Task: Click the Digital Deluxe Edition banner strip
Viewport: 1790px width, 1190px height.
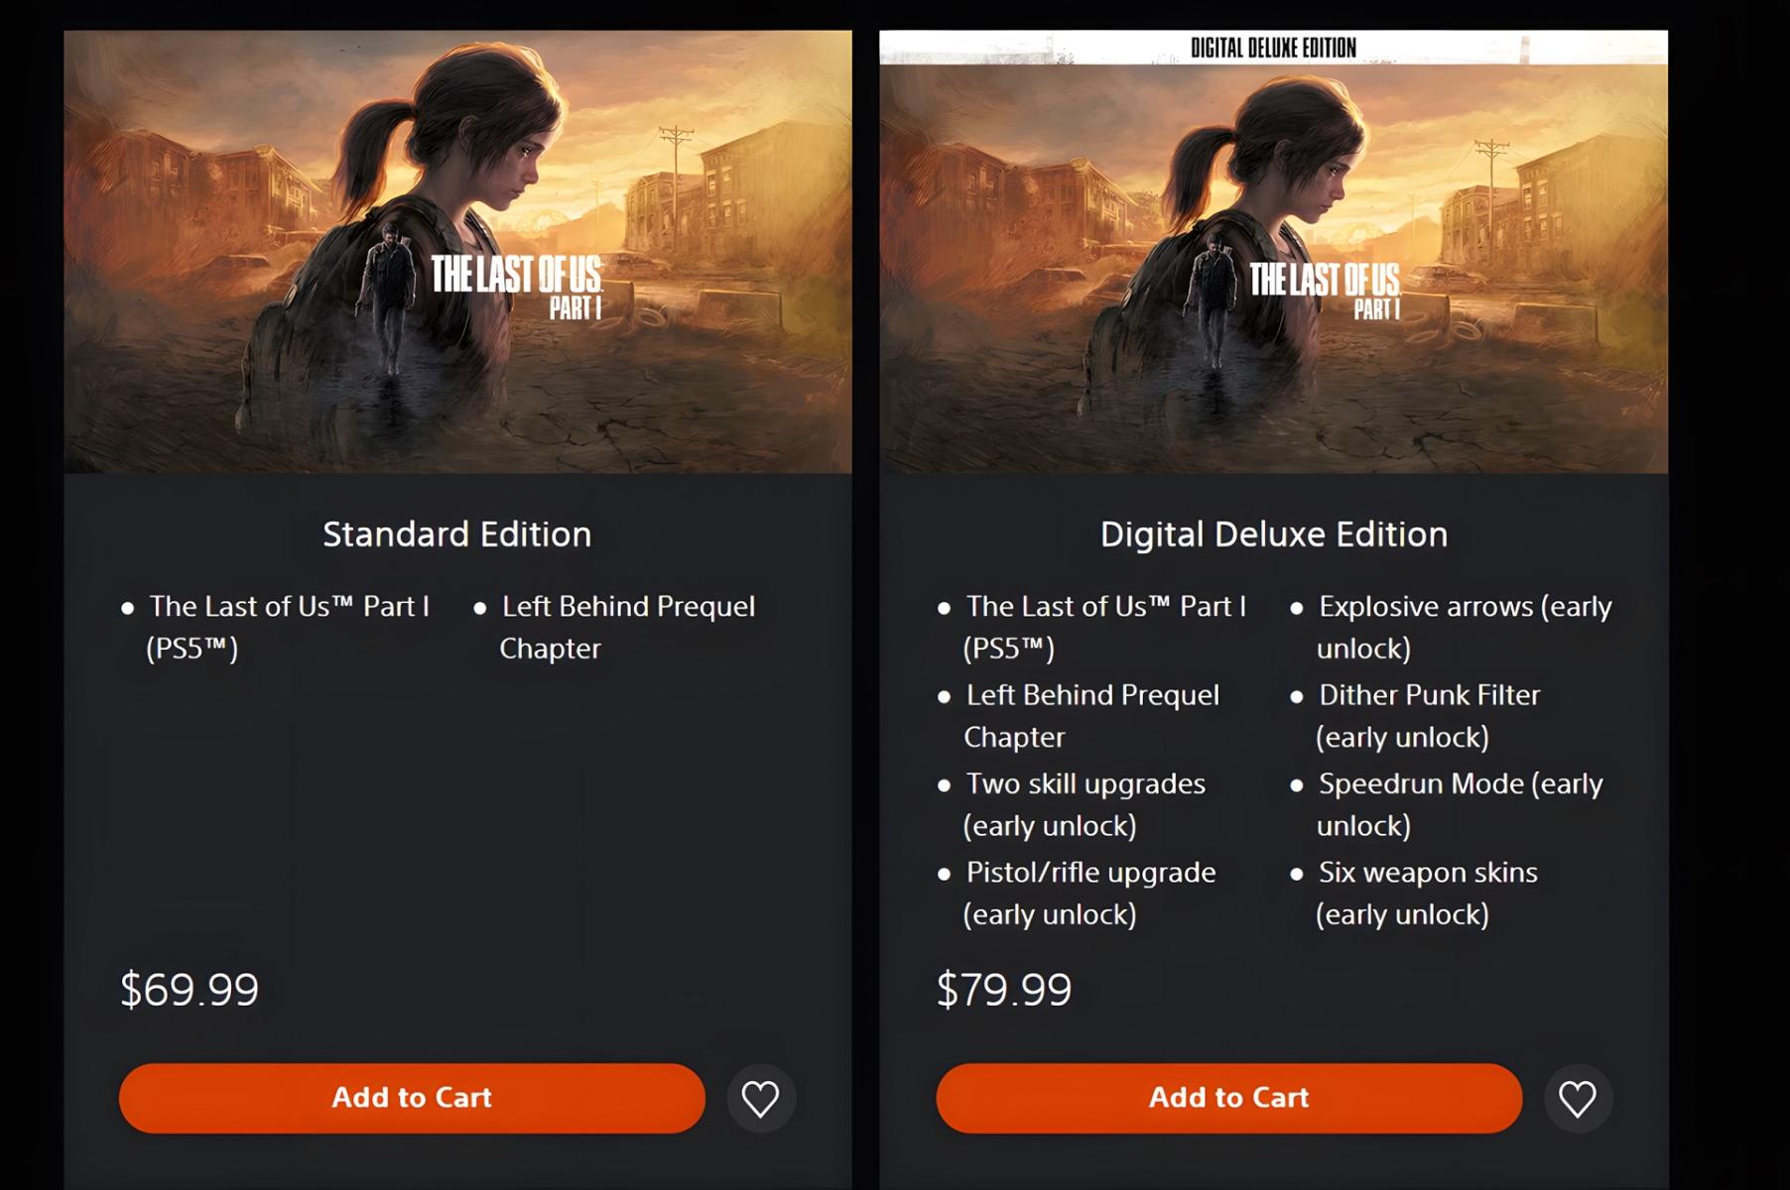Action: click(1273, 48)
